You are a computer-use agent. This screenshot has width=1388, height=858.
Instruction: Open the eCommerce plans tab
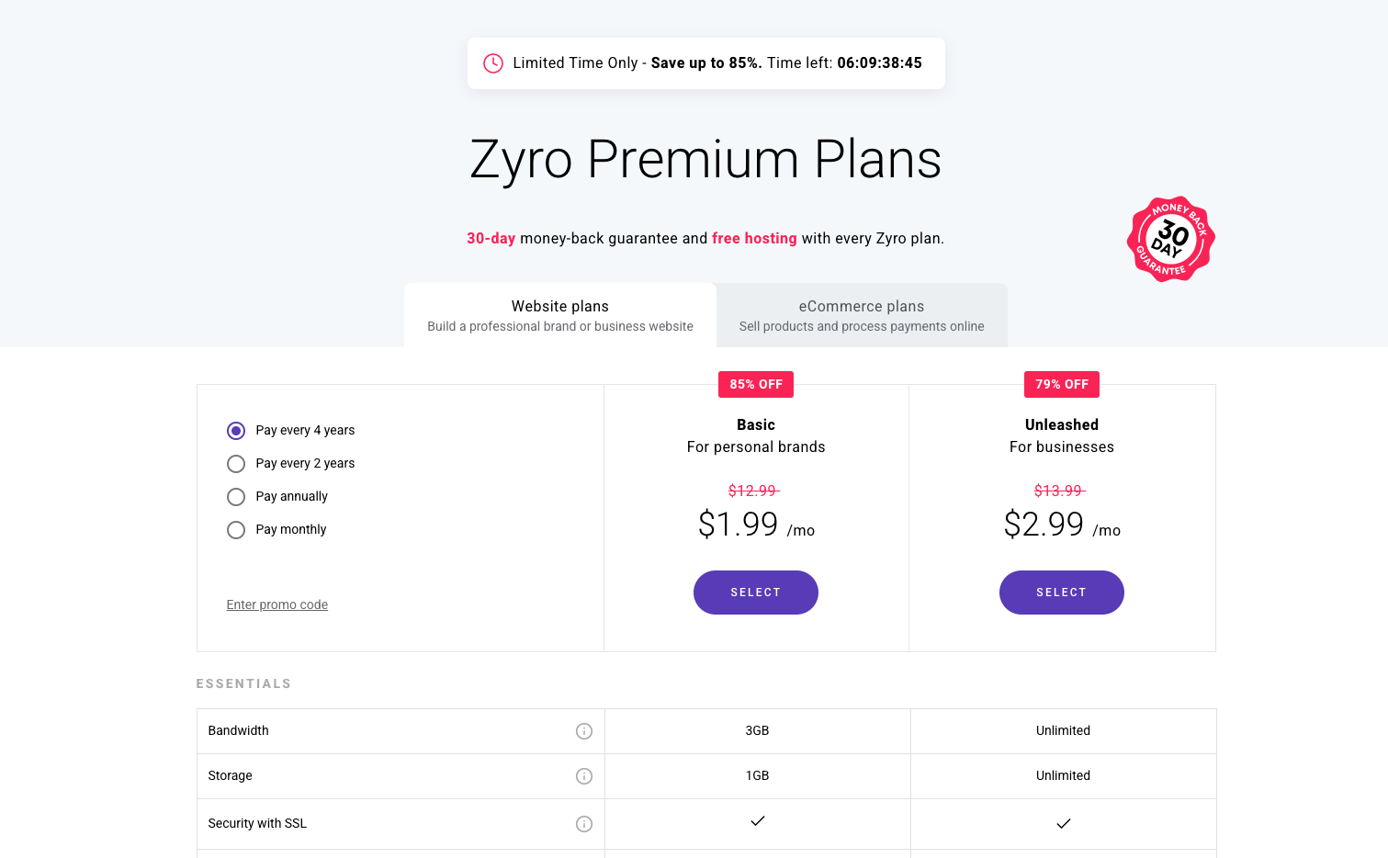pos(862,315)
